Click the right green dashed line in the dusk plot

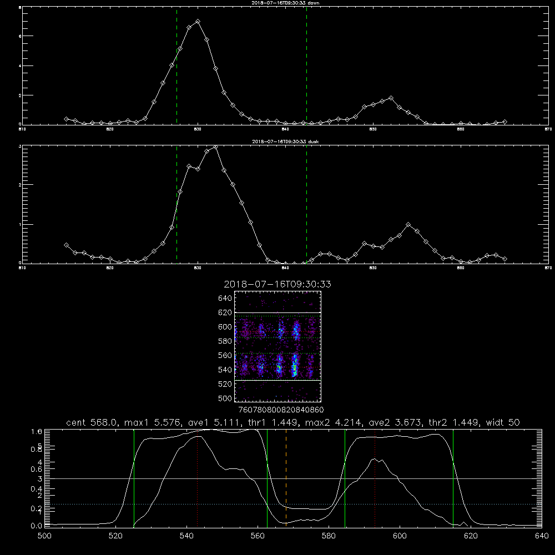point(306,204)
